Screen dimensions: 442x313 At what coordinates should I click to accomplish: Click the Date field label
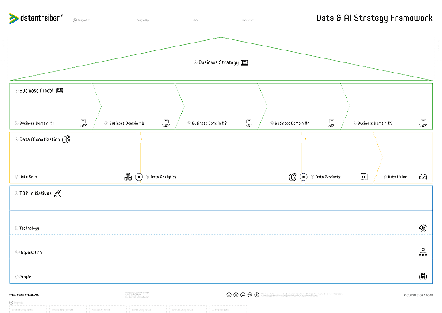pos(196,20)
